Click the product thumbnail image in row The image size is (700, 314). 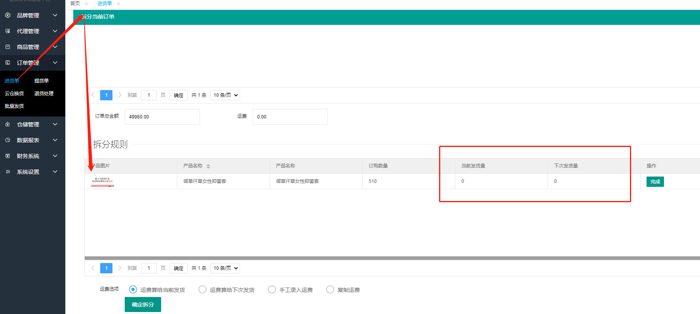[x=103, y=182]
